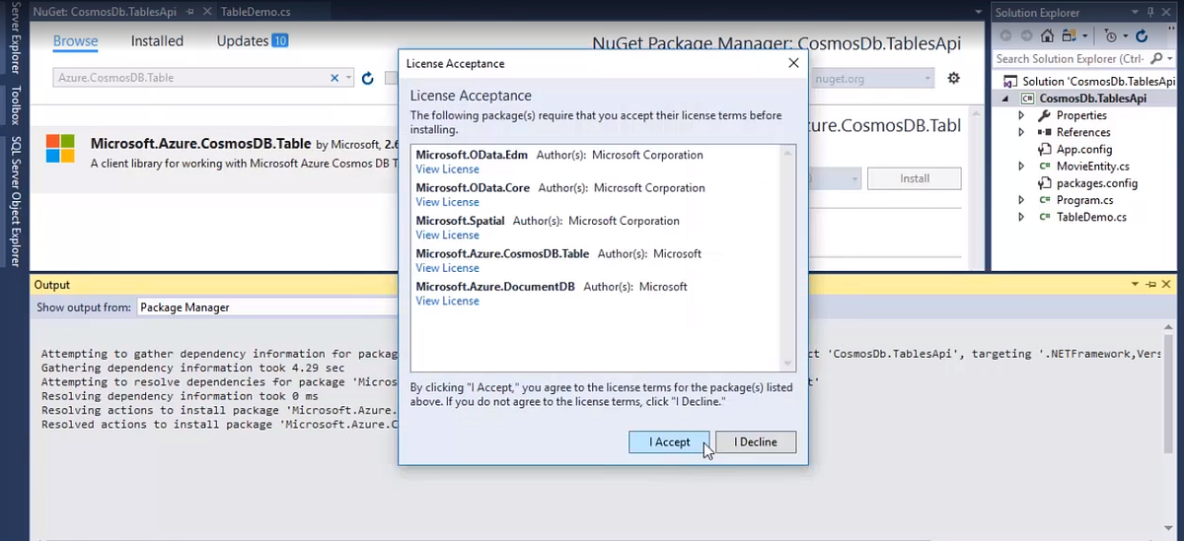Click Solution Explorer Forward button

click(x=1026, y=35)
